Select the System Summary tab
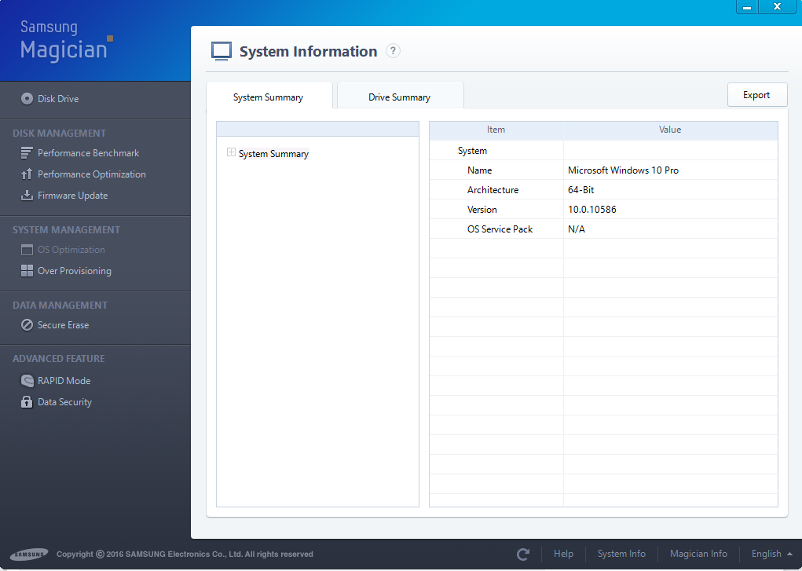Image resolution: width=802 pixels, height=571 pixels. 269,96
